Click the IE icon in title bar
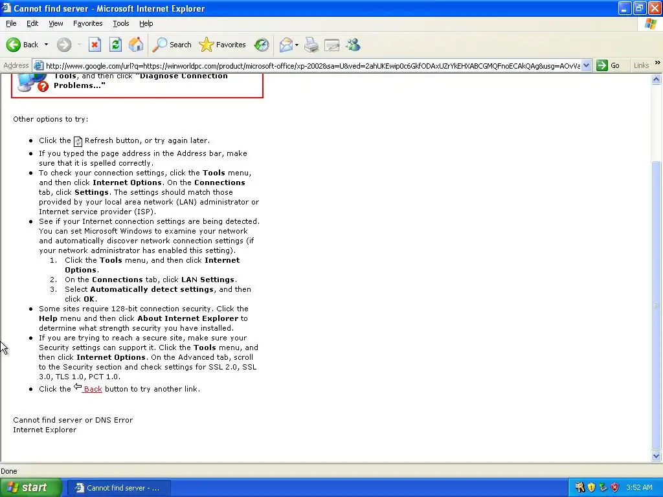The height and width of the screenshot is (497, 663). 6,8
